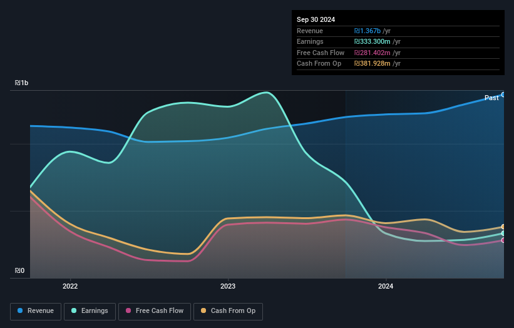Screen dimensions: 514x328
Task: Toggle the Earnings legend series
Action: pyautogui.click(x=90, y=311)
